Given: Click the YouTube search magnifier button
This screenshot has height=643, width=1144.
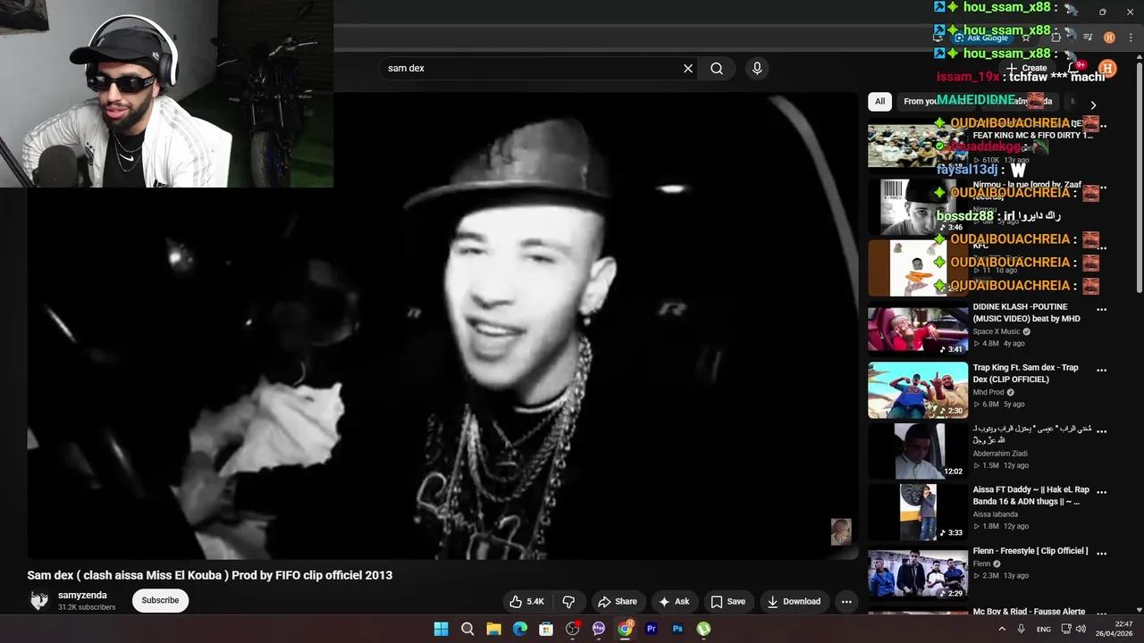Looking at the screenshot, I should coord(717,68).
